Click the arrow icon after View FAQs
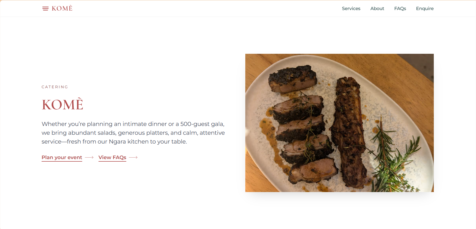This screenshot has height=229, width=476. (133, 158)
